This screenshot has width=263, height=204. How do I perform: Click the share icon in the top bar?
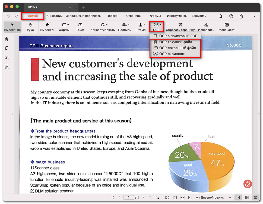click(241, 16)
